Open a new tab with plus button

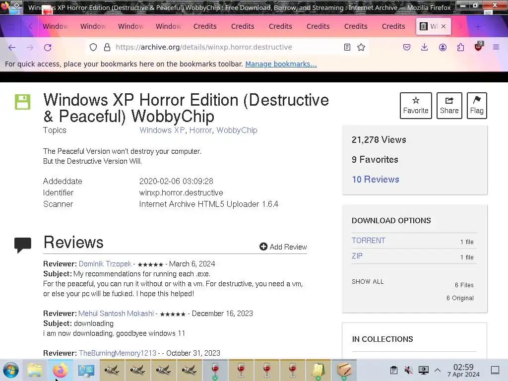click(478, 27)
